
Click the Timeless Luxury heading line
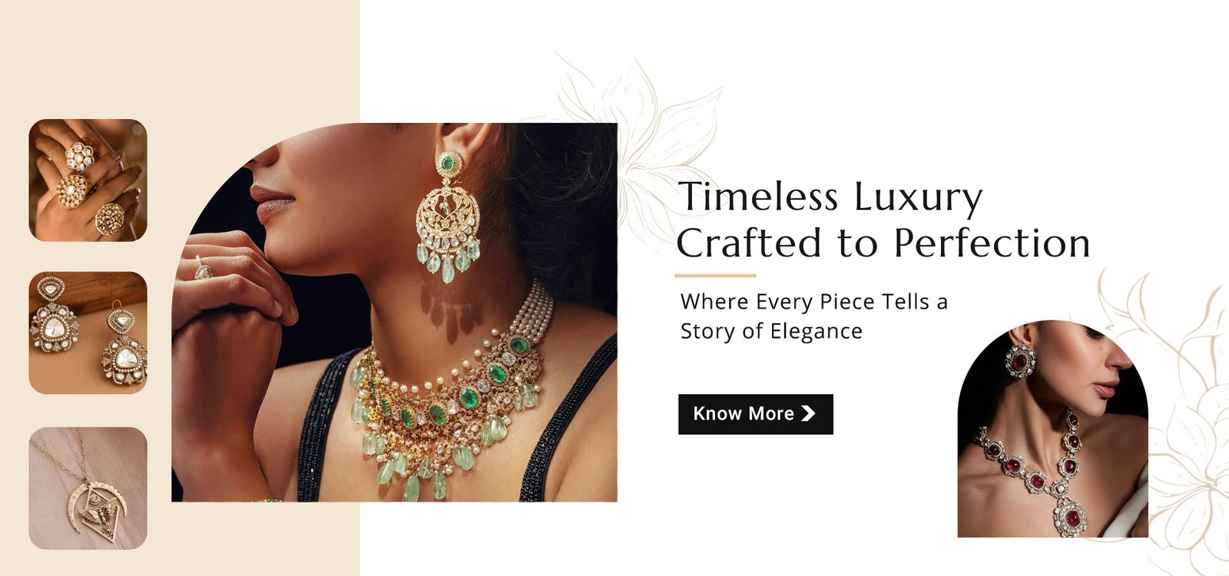830,197
